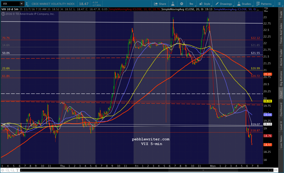This screenshot has width=284, height=173.
Task: Click the $20.99 Fibonacci level label
Action: [x=255, y=68]
